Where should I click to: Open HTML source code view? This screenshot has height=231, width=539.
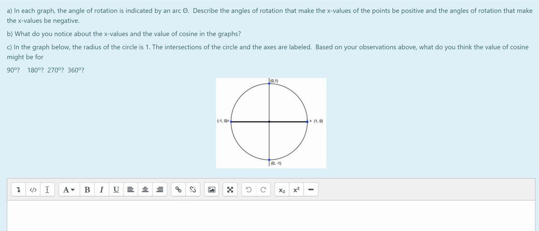[x=33, y=190]
